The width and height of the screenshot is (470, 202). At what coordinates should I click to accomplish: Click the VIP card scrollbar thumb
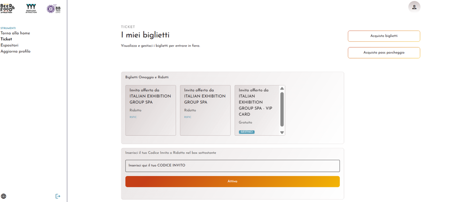[x=282, y=109]
